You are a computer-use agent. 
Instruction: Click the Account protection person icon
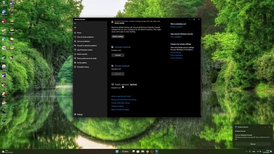[75, 41]
